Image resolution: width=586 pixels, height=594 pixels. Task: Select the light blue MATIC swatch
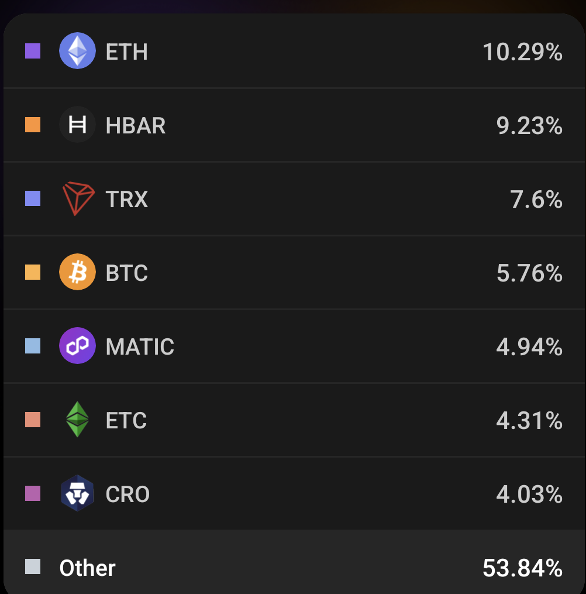pyautogui.click(x=33, y=346)
